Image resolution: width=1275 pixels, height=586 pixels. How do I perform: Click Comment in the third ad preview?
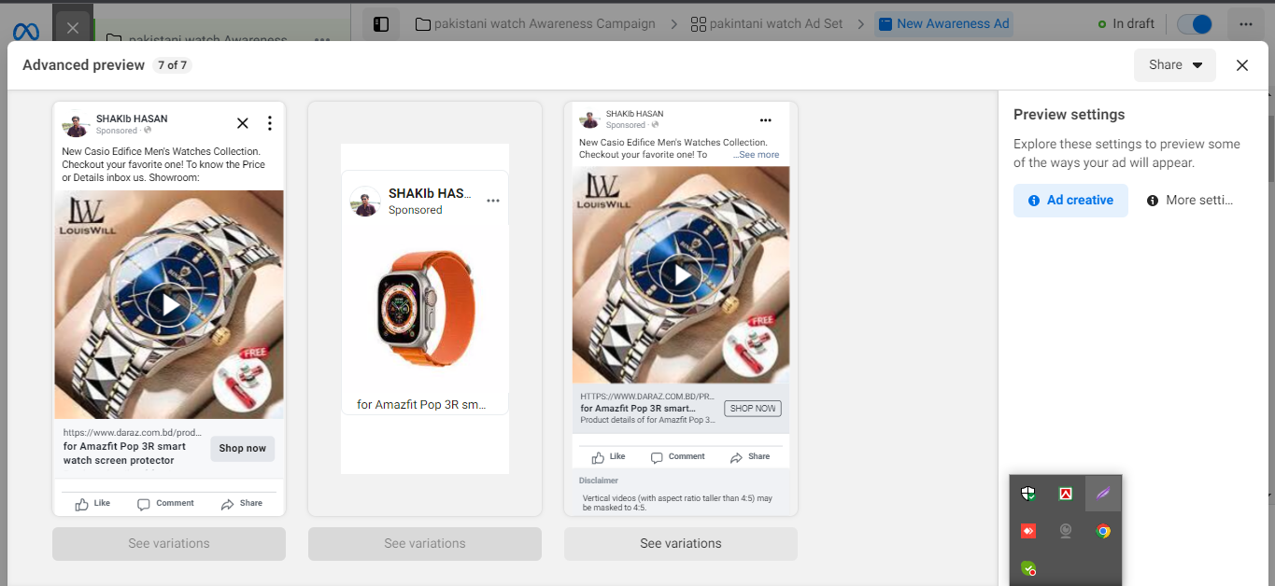click(678, 457)
